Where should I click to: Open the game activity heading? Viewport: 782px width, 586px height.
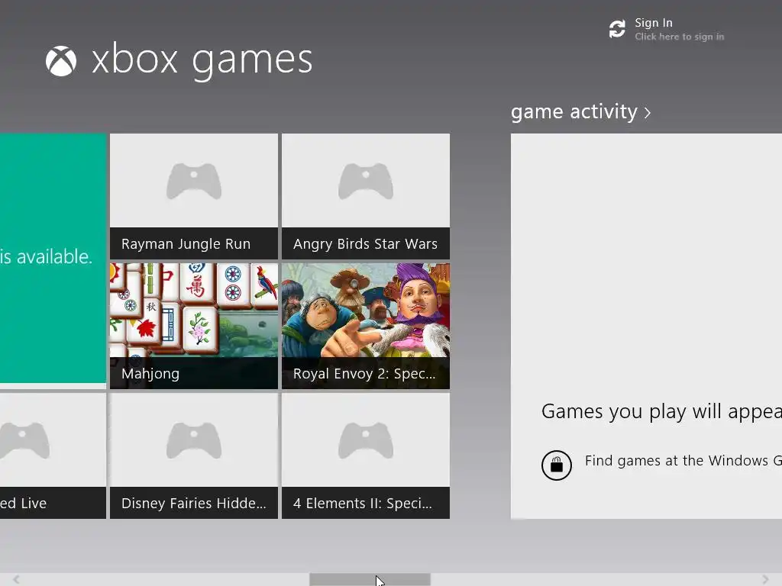(x=574, y=111)
